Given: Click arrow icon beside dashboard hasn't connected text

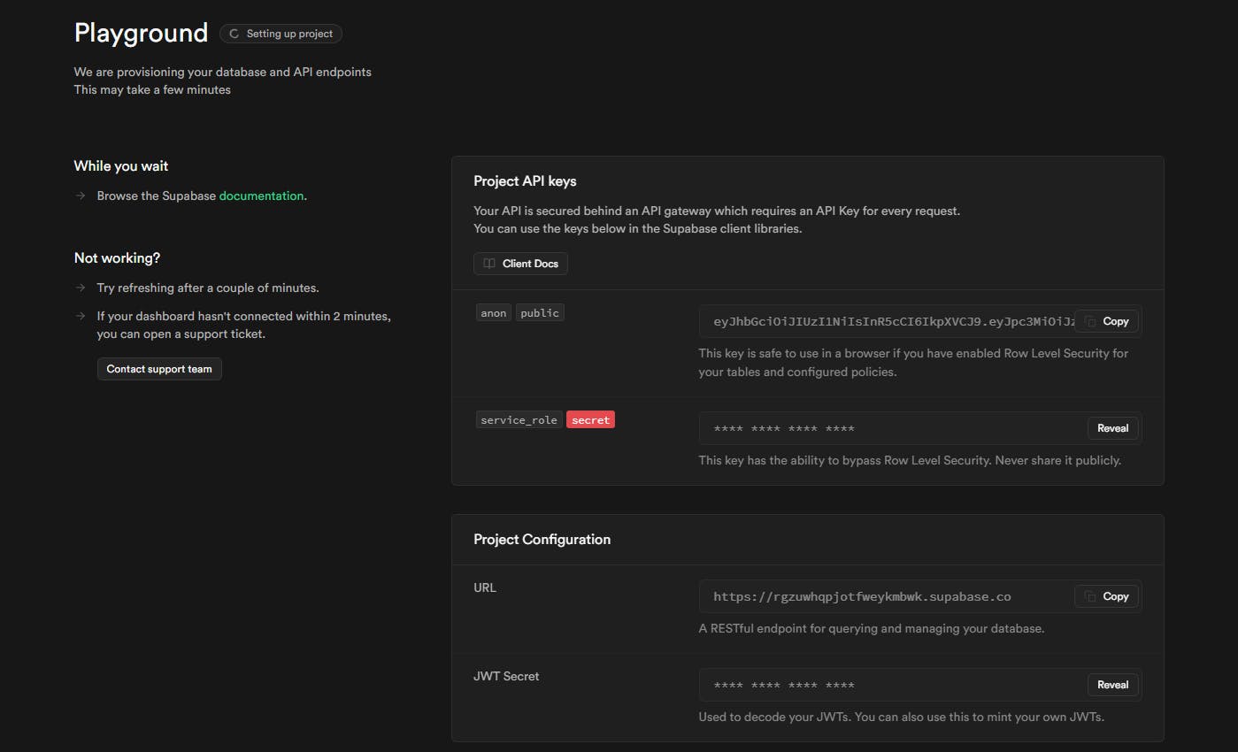Looking at the screenshot, I should pos(80,316).
